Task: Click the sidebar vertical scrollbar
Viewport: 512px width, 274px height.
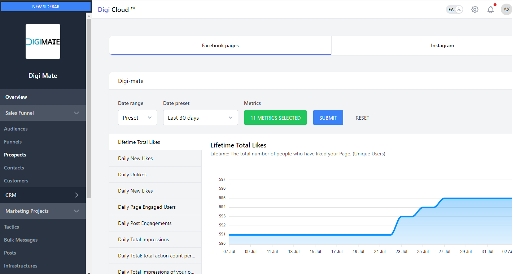Action: click(x=89, y=108)
